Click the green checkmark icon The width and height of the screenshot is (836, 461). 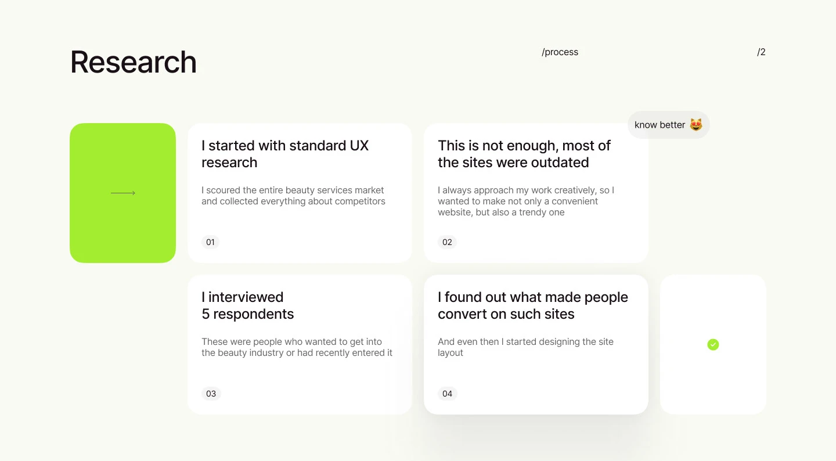pos(713,345)
